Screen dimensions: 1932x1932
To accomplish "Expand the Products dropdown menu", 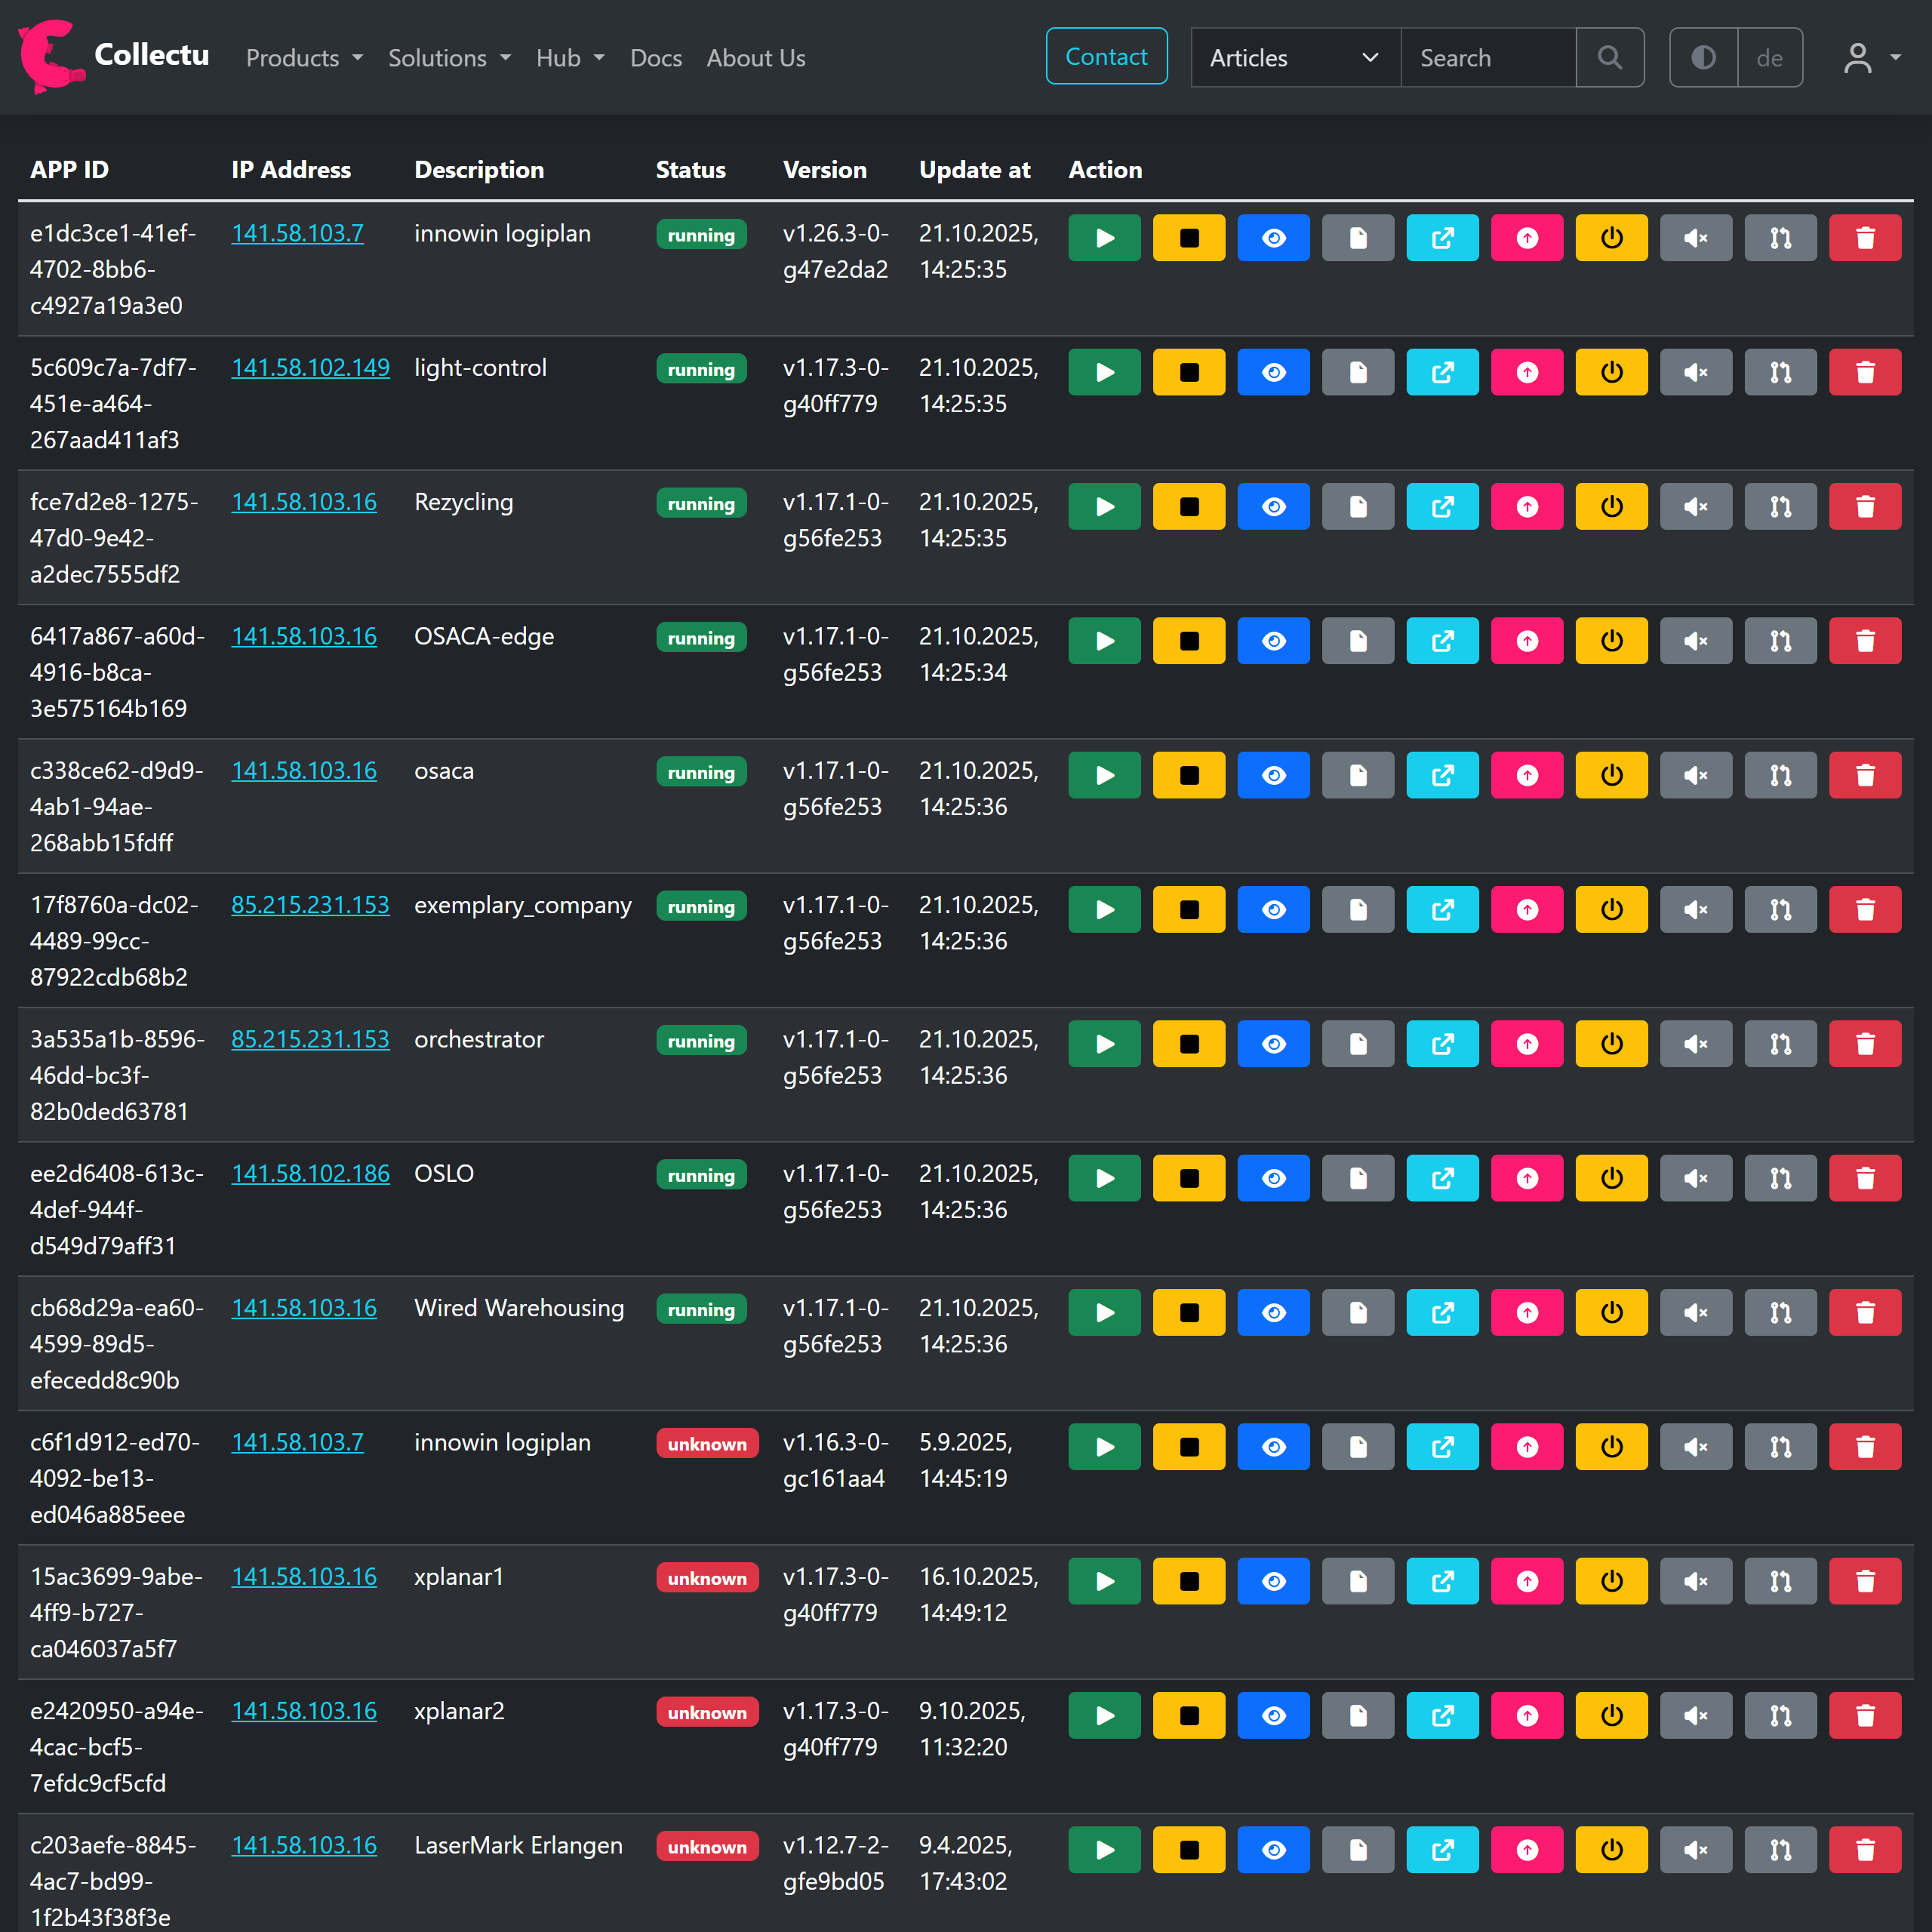I will tap(304, 58).
